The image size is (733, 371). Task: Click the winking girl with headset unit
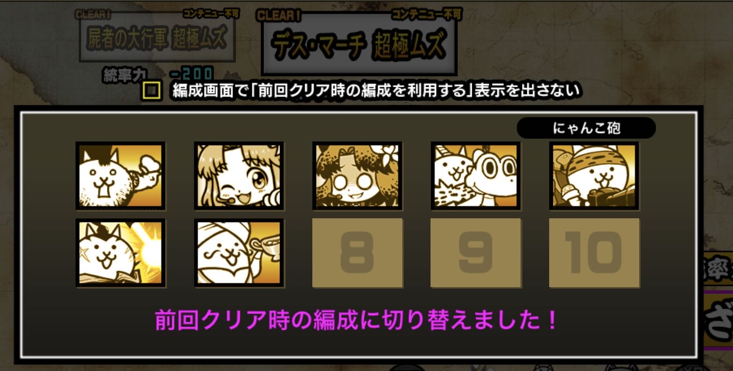(x=239, y=176)
